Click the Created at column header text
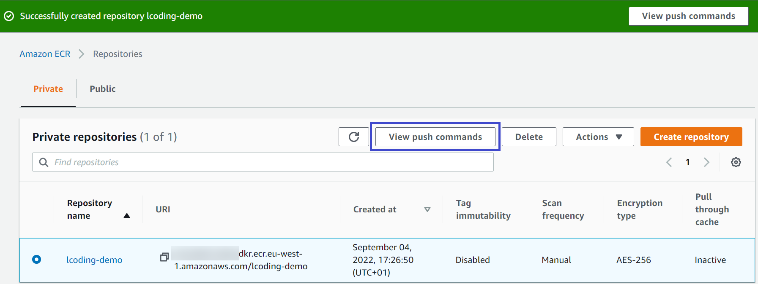 point(375,209)
